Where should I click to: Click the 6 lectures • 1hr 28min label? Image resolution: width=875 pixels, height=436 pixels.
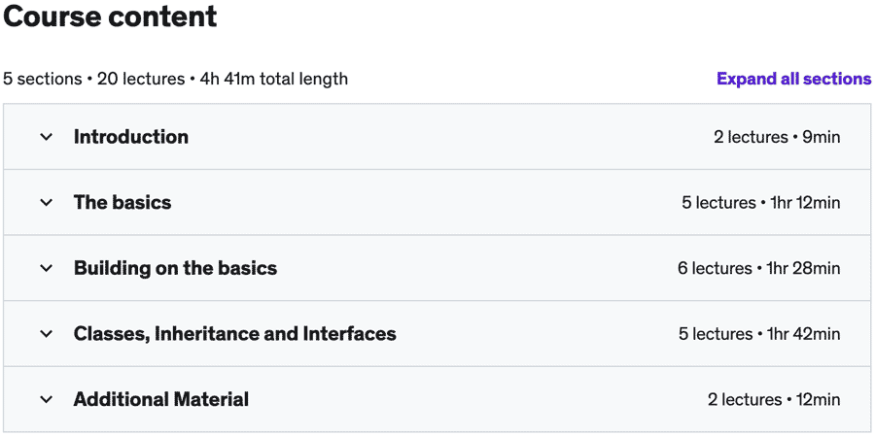click(759, 268)
